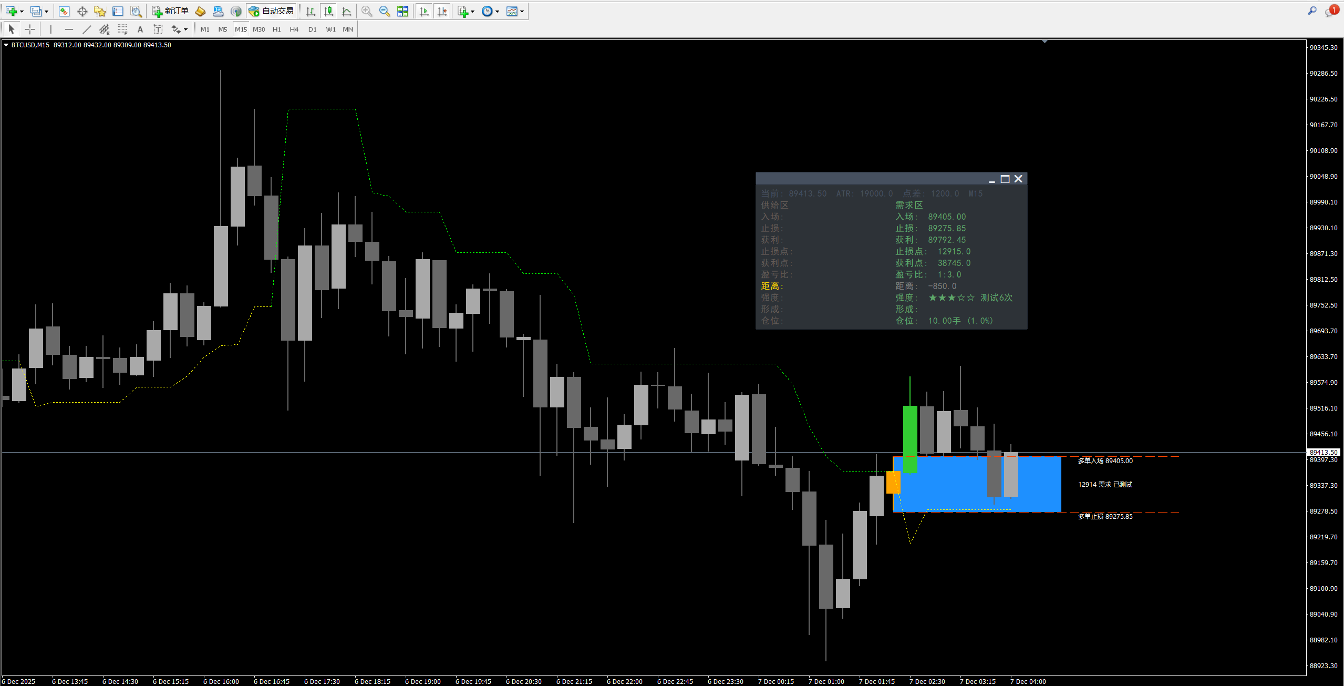Open the Market Watch panel icon
The width and height of the screenshot is (1344, 686).
[x=64, y=11]
